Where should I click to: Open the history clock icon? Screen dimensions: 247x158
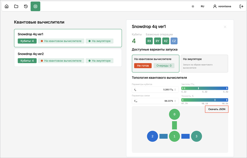tap(26, 6)
